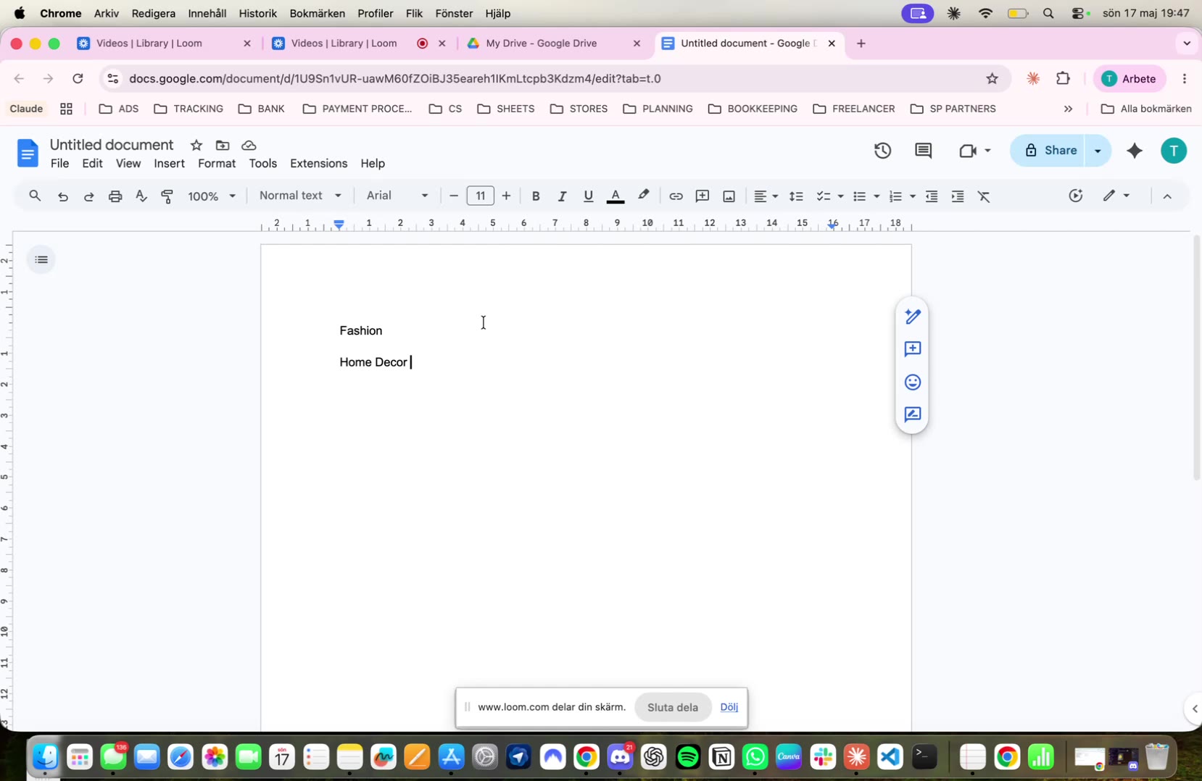Open the Google account avatar T
The height and width of the screenshot is (781, 1202).
1174,151
